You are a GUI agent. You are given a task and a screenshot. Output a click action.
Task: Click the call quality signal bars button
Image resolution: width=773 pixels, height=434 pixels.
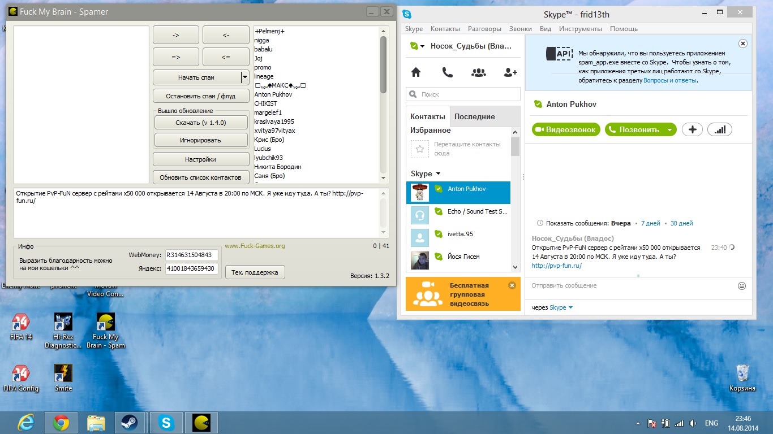720,129
